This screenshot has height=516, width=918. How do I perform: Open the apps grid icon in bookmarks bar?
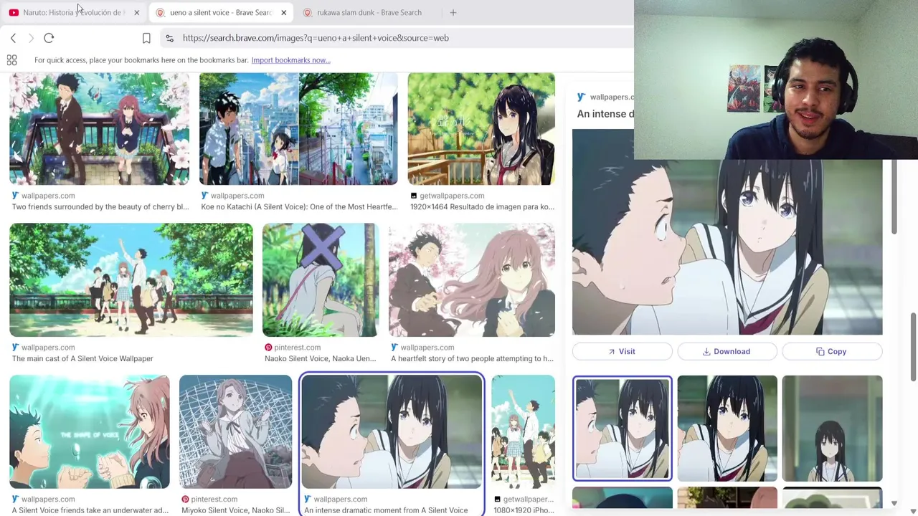click(x=12, y=60)
